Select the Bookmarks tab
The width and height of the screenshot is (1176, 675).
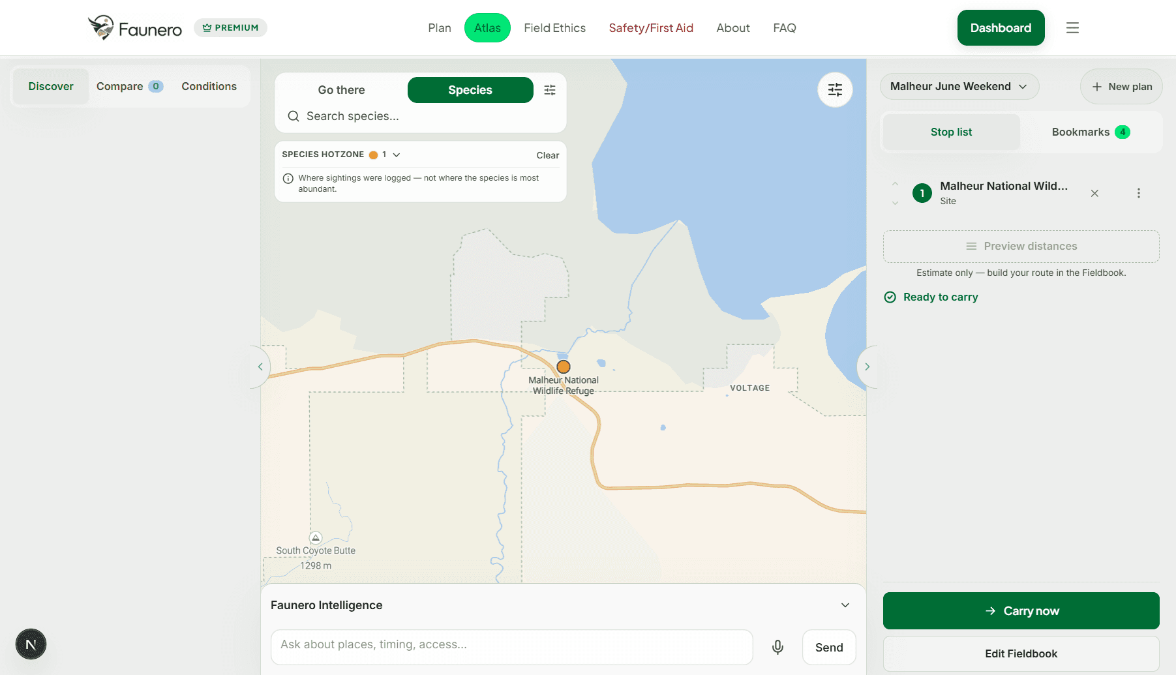(x=1091, y=132)
